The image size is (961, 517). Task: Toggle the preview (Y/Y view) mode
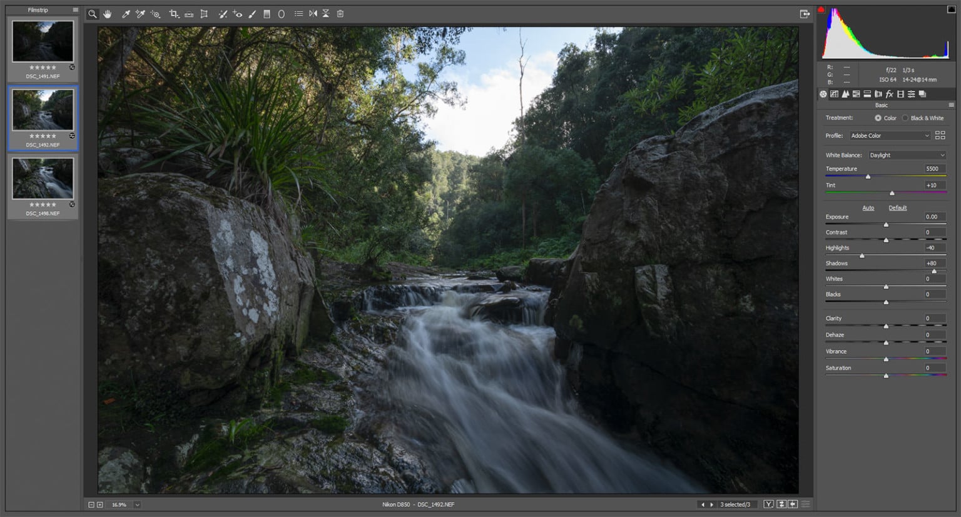768,503
